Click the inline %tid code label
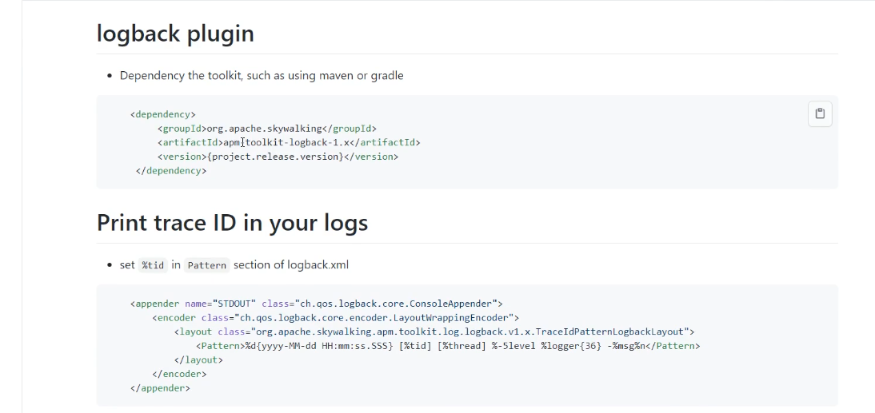Viewport: 875px width, 413px height. (x=152, y=265)
